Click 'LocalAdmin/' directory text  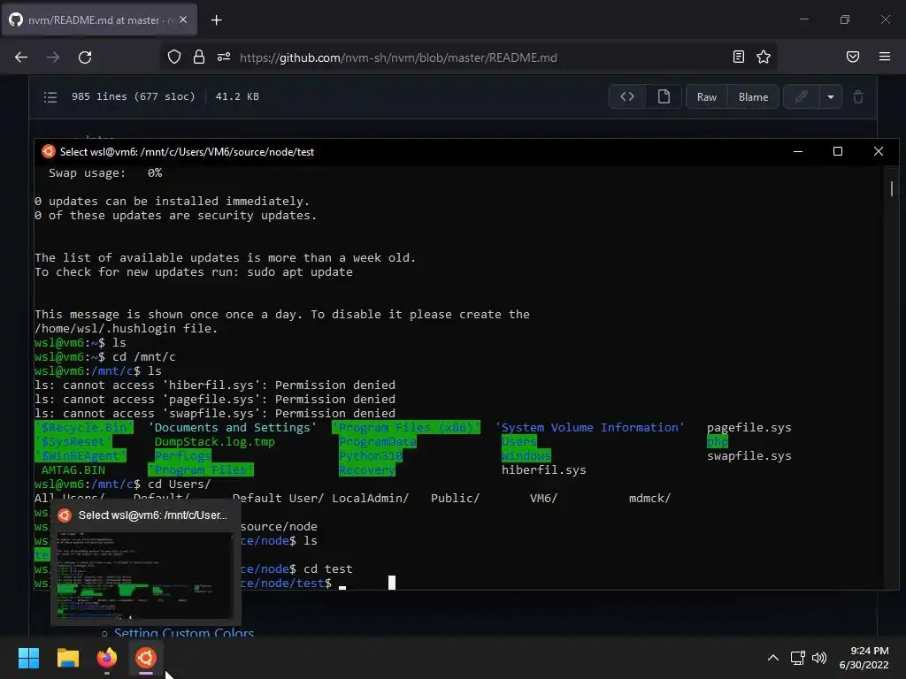tap(370, 498)
